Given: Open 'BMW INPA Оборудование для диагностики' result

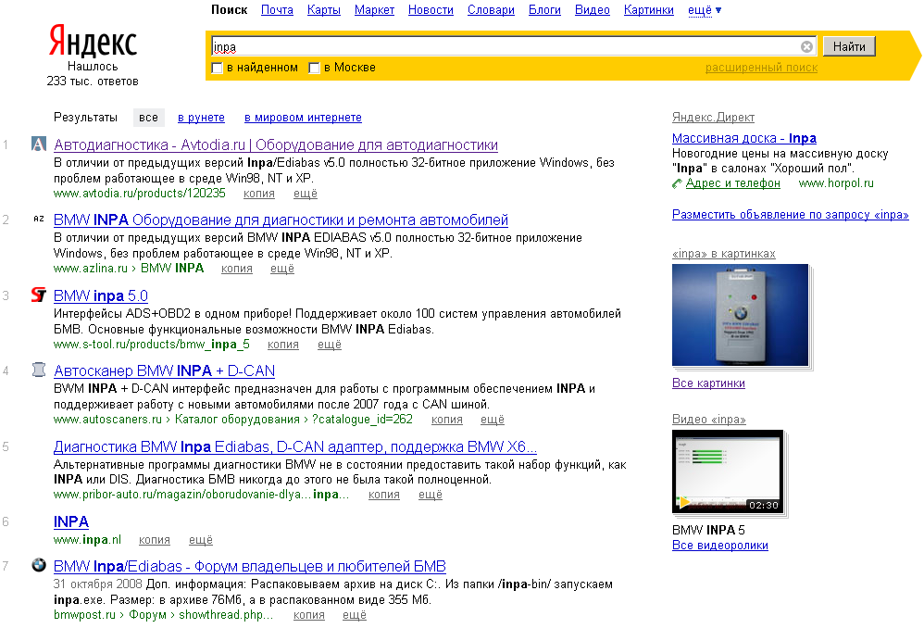Looking at the screenshot, I should (281, 220).
